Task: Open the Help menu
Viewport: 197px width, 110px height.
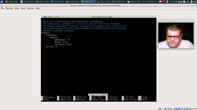Action: [x=38, y=8]
